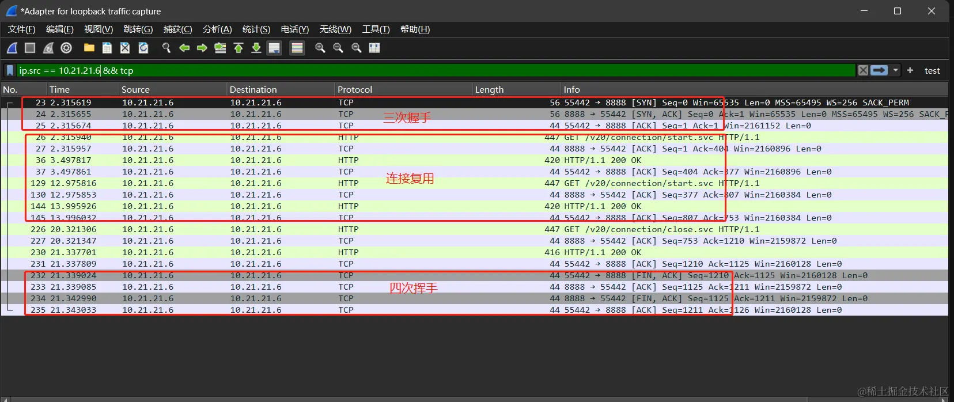This screenshot has width=954, height=402.
Task: Click inside the display filter input
Action: coord(436,70)
